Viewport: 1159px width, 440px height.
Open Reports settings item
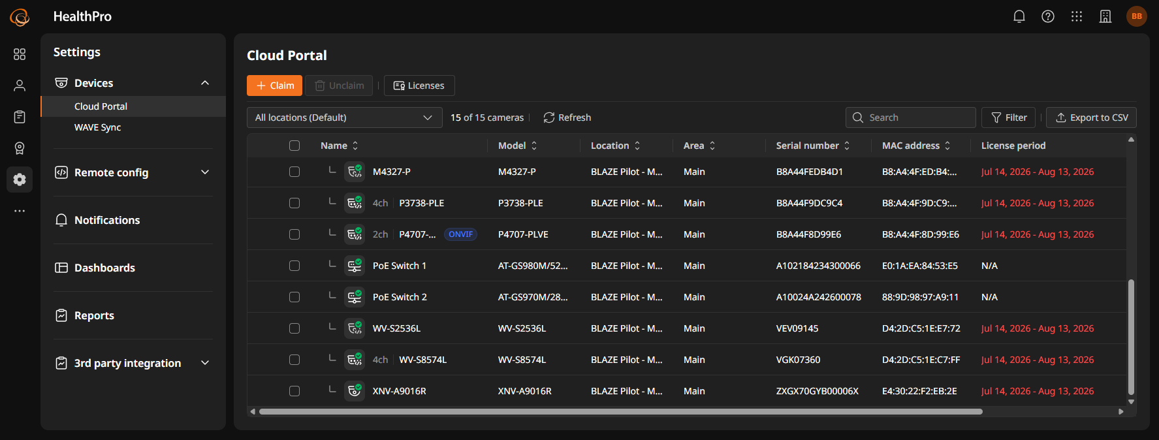133,315
